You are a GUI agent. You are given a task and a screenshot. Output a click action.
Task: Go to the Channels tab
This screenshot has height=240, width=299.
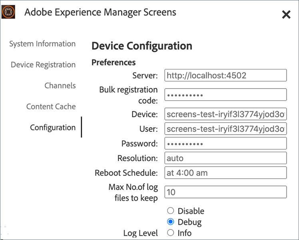tap(60, 85)
